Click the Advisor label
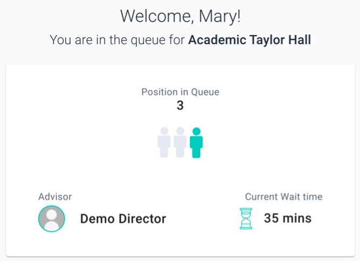Viewport: 360px width, 261px height. pyautogui.click(x=55, y=197)
